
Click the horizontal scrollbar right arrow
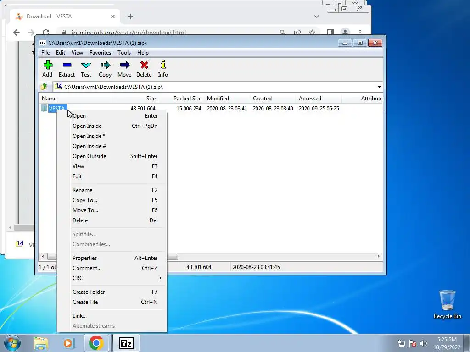point(378,257)
